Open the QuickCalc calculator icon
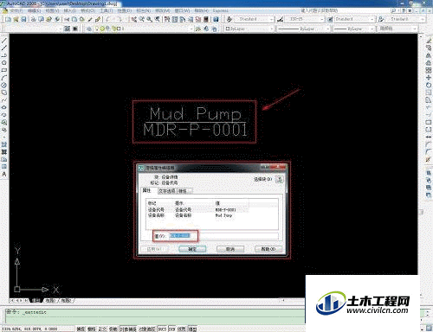This screenshot has height=332, width=433. coord(206,19)
